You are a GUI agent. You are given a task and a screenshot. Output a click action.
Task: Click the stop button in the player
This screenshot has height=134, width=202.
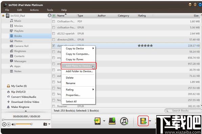[9, 124]
